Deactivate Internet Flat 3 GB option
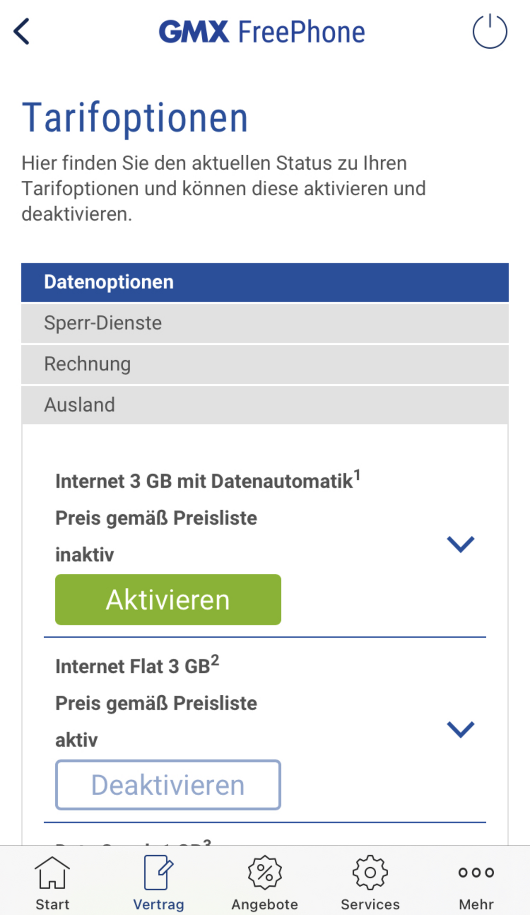530x915 pixels. (x=168, y=785)
